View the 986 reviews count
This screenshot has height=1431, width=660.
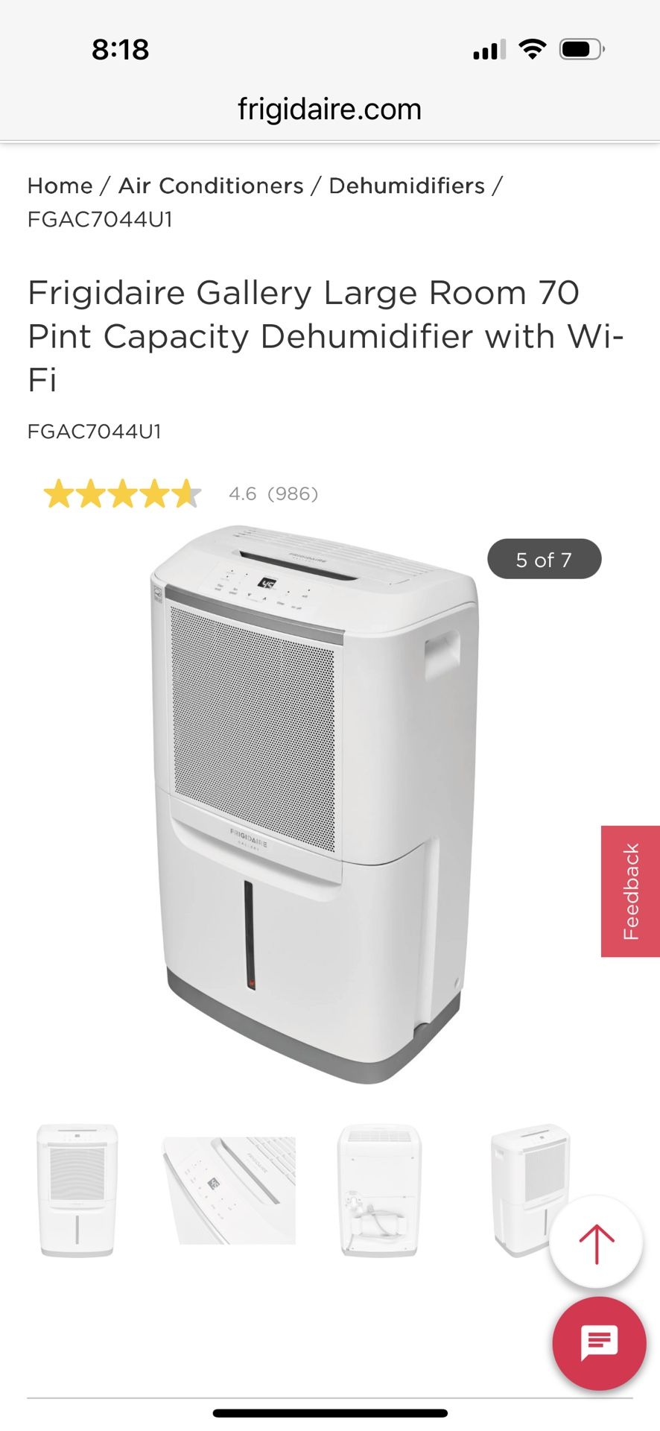tap(293, 494)
